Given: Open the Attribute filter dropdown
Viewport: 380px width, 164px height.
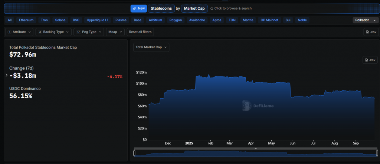Looking at the screenshot, I should point(19,32).
